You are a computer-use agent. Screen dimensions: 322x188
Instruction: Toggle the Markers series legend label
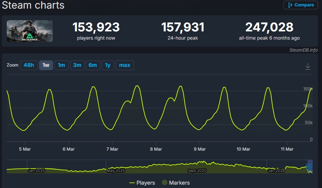pyautogui.click(x=180, y=183)
